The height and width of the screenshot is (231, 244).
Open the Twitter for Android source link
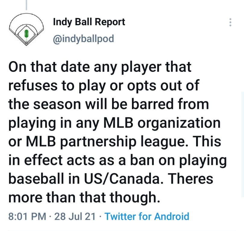[147, 216]
